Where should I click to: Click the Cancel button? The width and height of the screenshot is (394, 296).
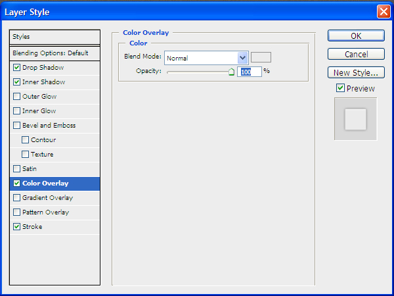tap(356, 54)
